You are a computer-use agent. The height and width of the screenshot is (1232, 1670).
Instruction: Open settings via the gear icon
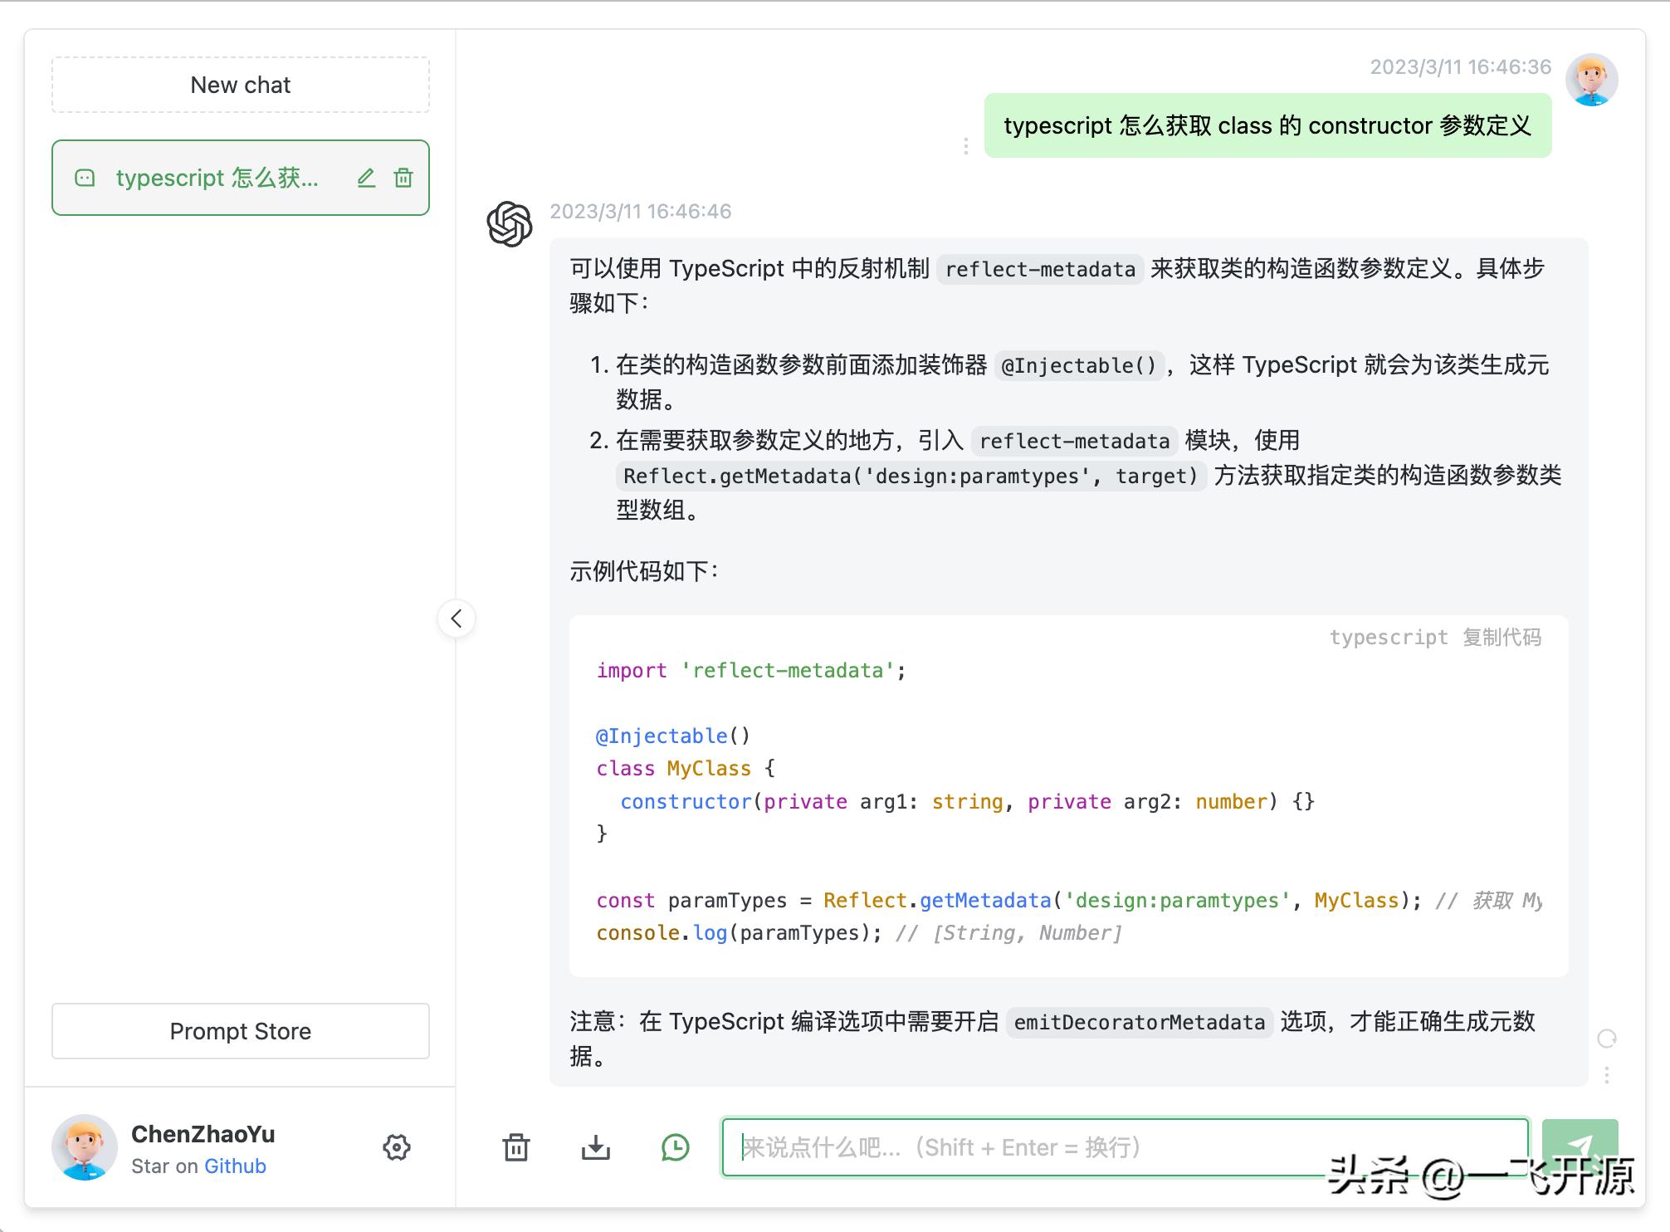[x=397, y=1147]
